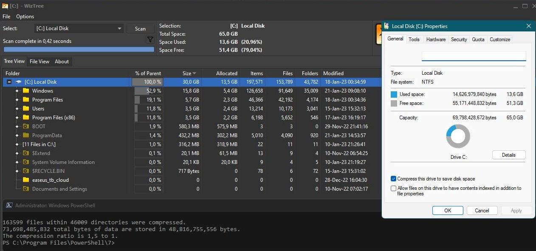Expand the Windows folder node
This screenshot has width=536, height=251.
tap(17, 91)
